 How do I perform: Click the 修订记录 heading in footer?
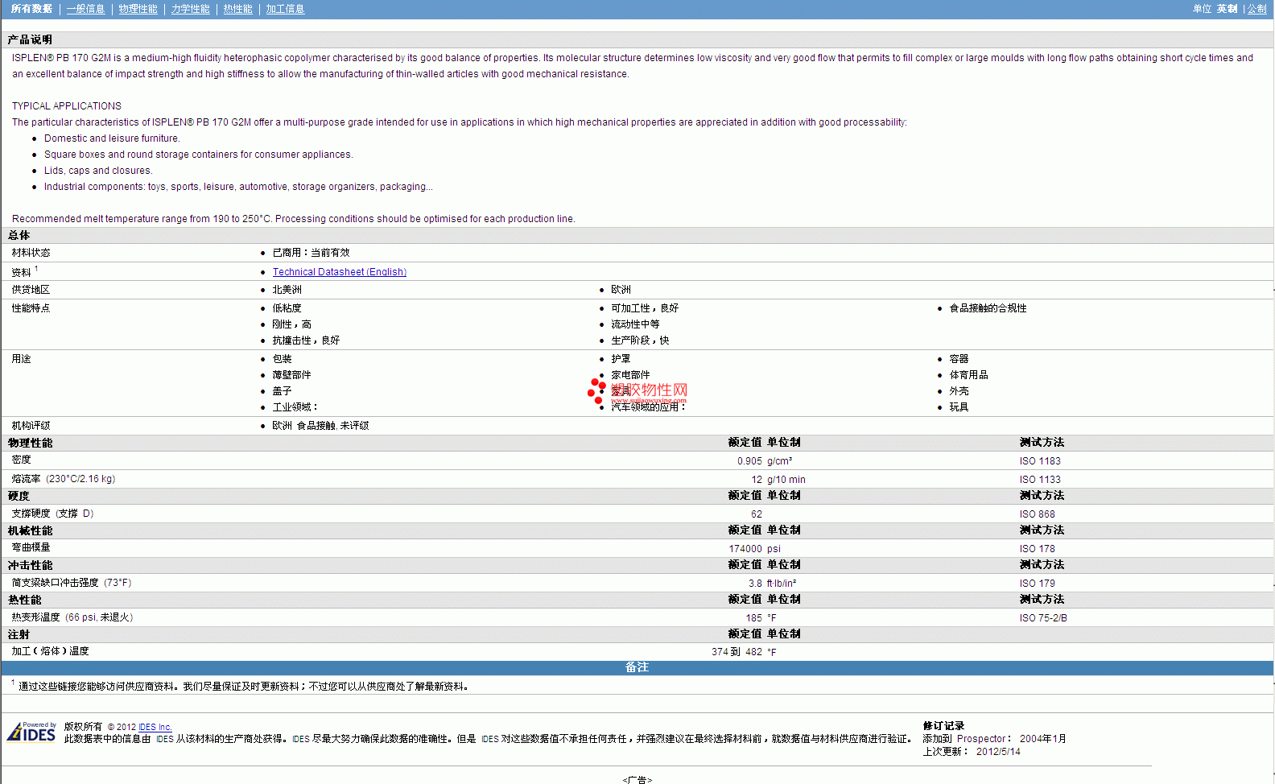[943, 726]
